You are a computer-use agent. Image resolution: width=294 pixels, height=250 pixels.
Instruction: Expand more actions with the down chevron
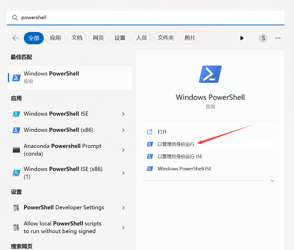[x=273, y=181]
